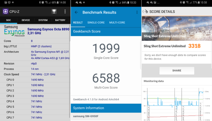The image size is (212, 121).
Task: Select the CPU 1 frequency row
Action: (35, 85)
